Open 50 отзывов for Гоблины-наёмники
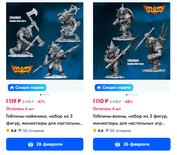 tap(34, 130)
